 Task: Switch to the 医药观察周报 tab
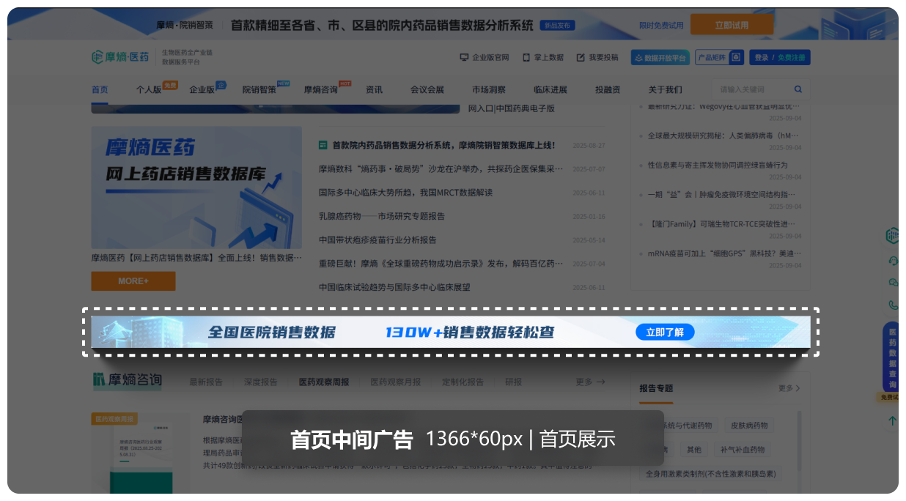pos(323,382)
